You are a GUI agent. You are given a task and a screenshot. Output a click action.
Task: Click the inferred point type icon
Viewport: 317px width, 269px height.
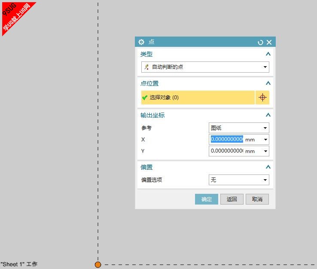(146, 67)
